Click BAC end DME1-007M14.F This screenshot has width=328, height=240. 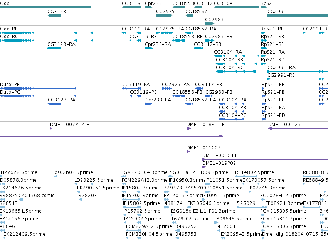click(69, 125)
